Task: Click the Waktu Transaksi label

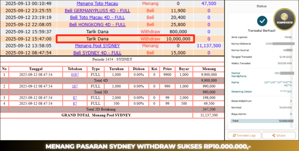Action: [x=241, y=63]
